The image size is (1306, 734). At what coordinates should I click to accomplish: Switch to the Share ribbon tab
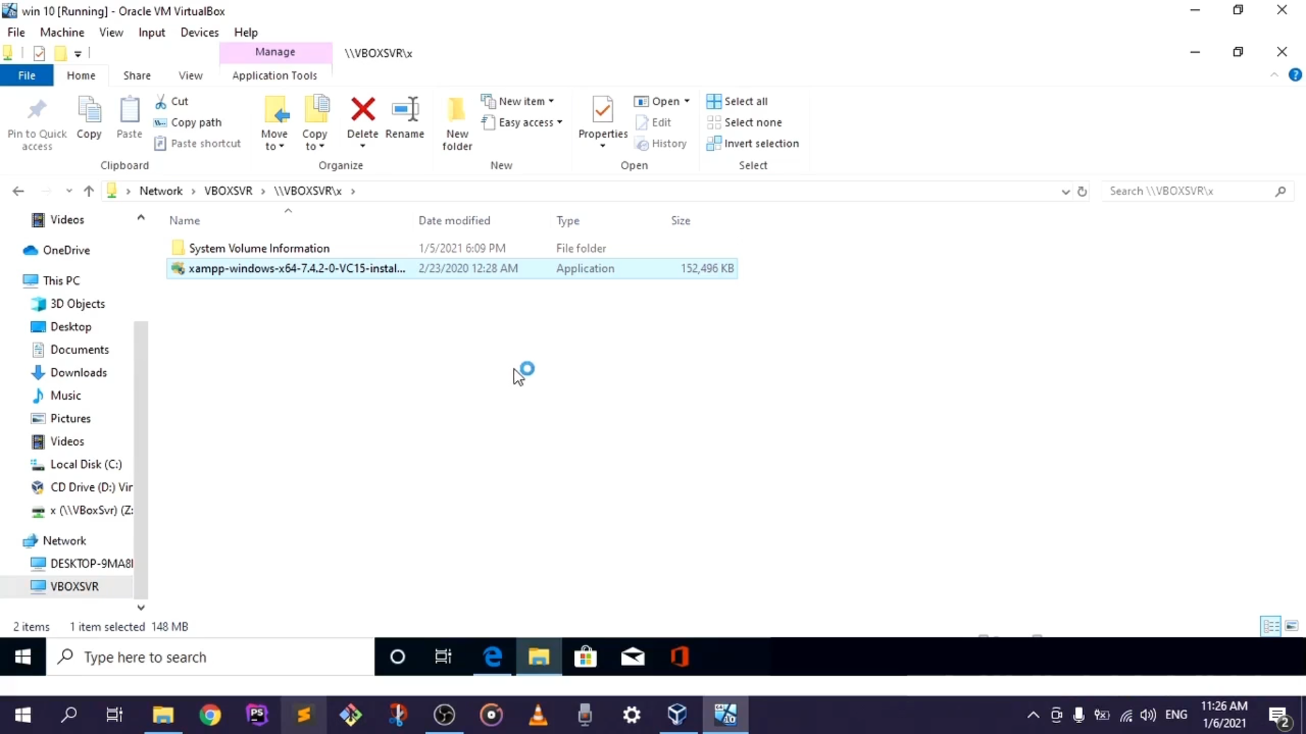(x=137, y=75)
